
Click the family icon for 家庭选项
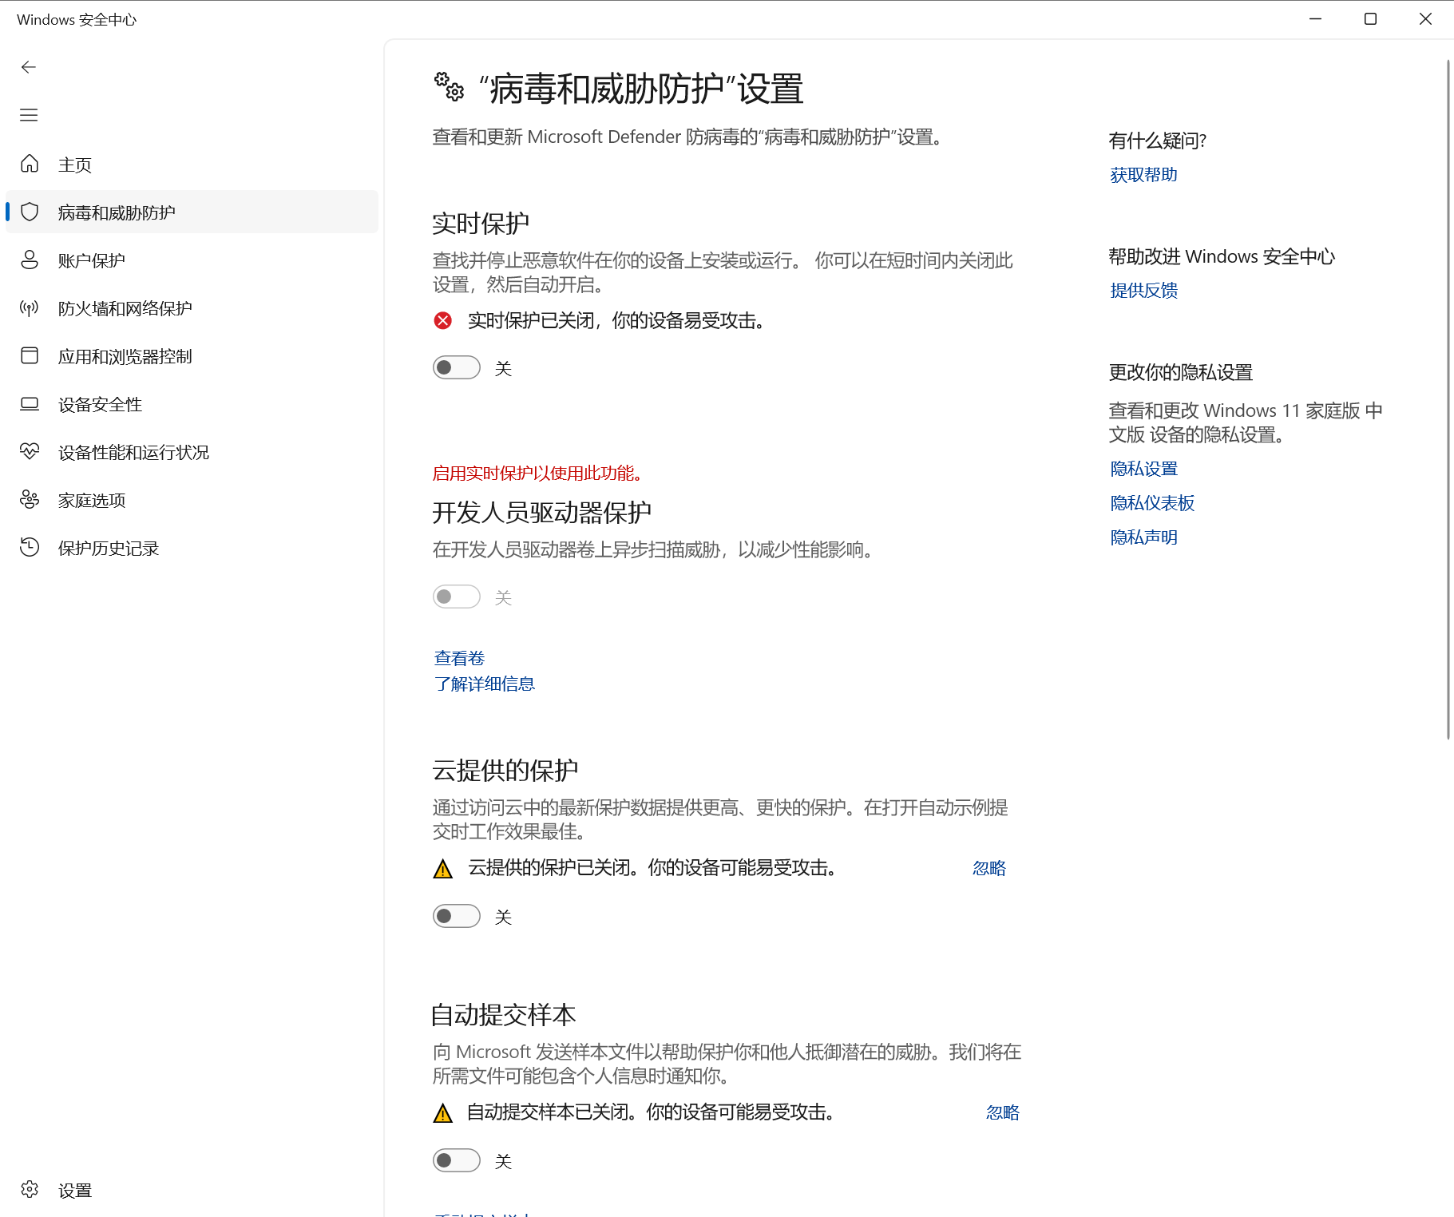point(30,499)
